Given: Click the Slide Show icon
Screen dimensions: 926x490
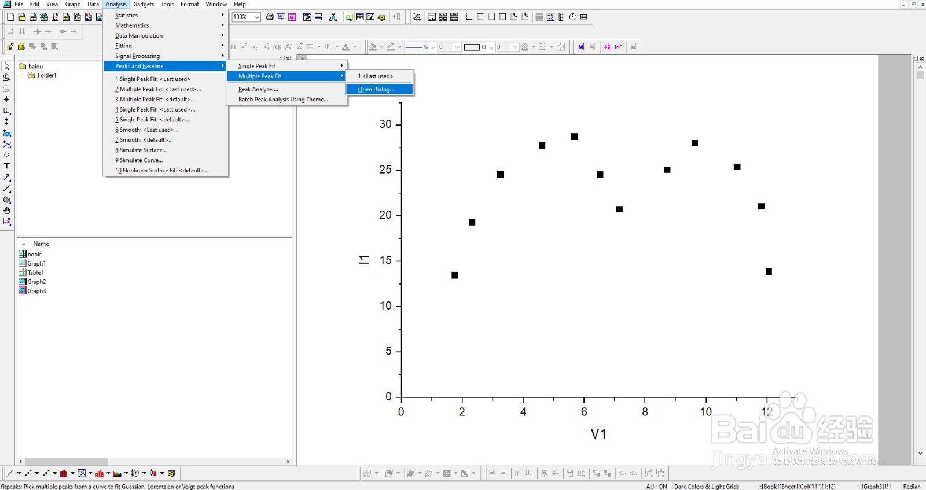Looking at the screenshot, I should 281,17.
